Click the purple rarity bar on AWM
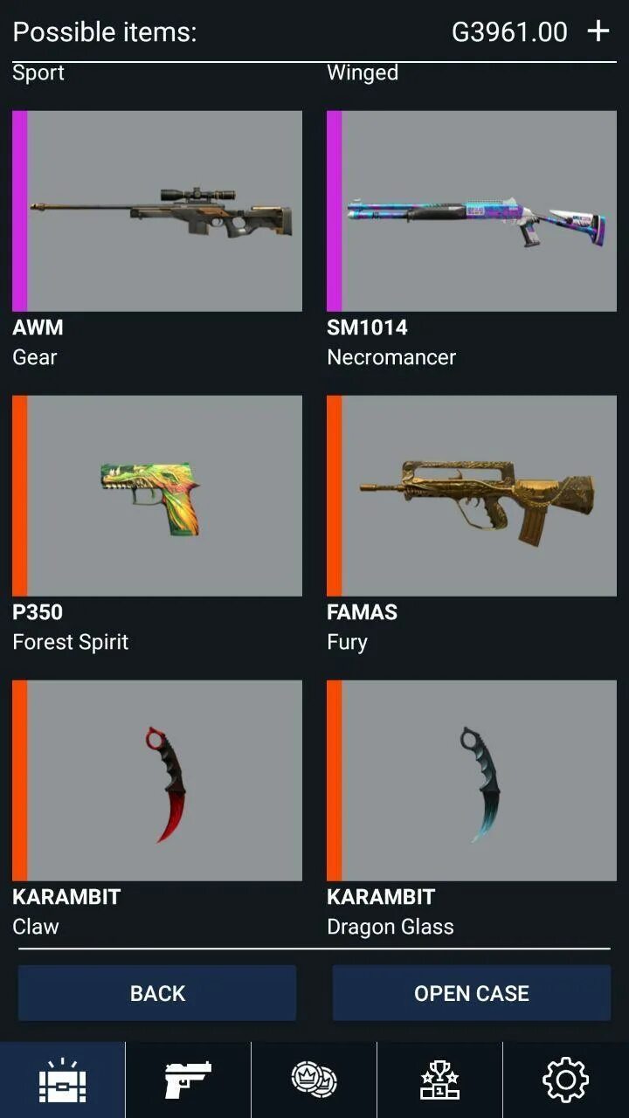Screen dimensions: 629x1118 coord(19,211)
